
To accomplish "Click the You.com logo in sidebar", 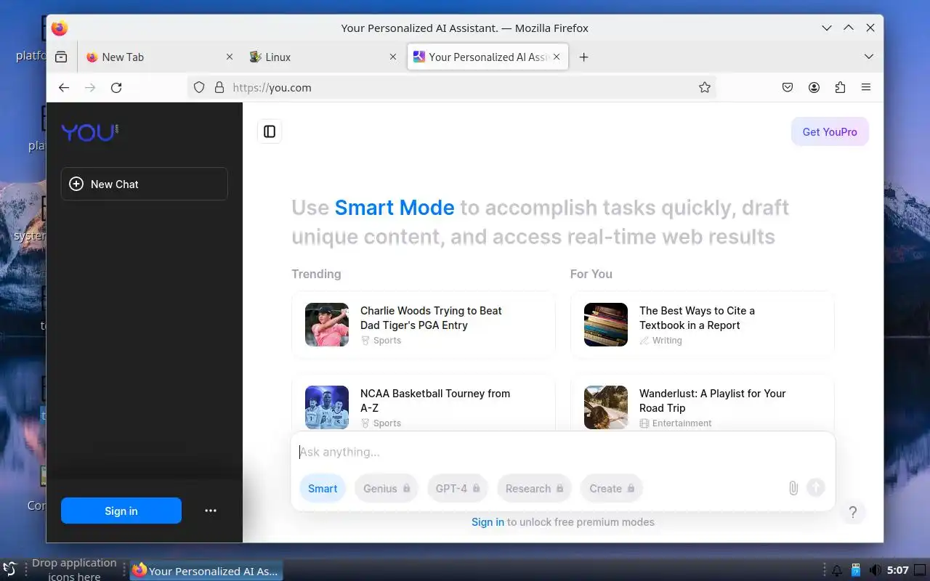I will tap(90, 131).
